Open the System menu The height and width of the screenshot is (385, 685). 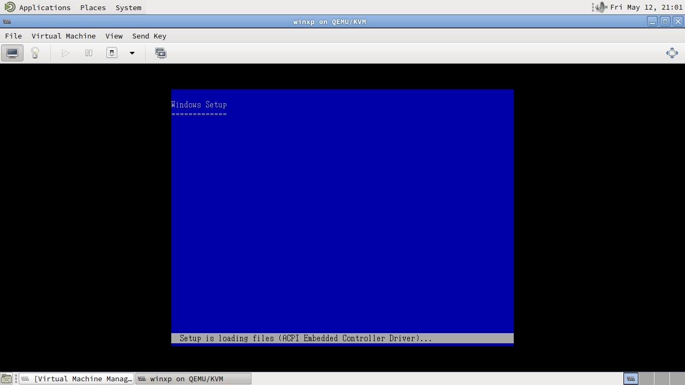pos(128,7)
